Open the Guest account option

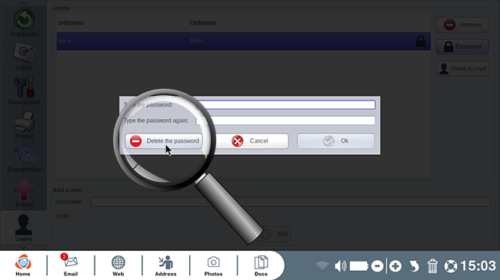(x=462, y=68)
